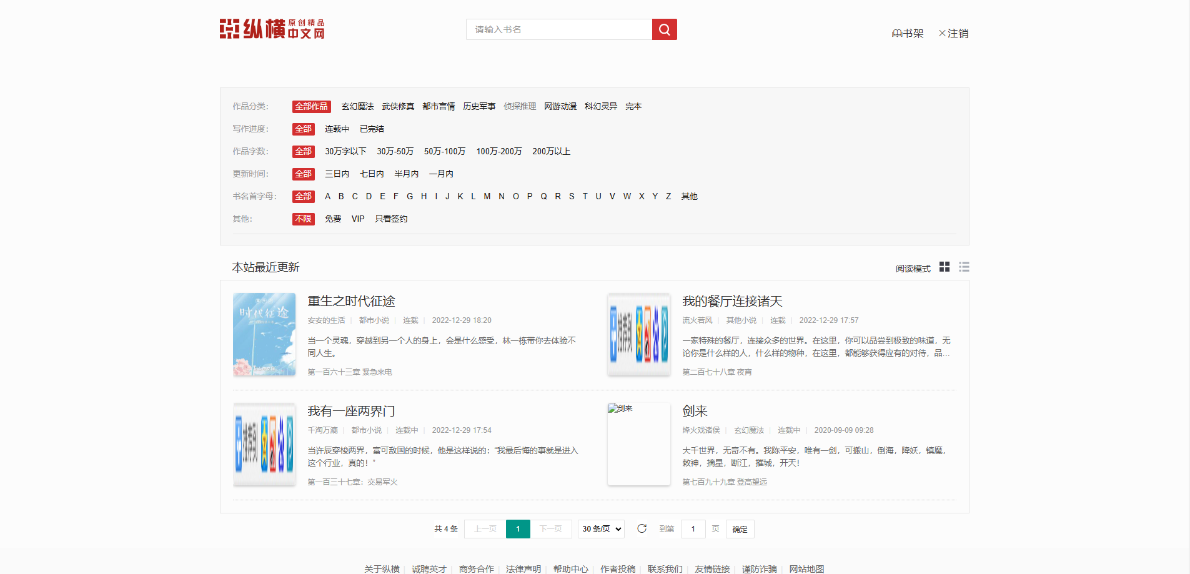Click the book name search input field
1190x574 pixels.
[x=558, y=29]
